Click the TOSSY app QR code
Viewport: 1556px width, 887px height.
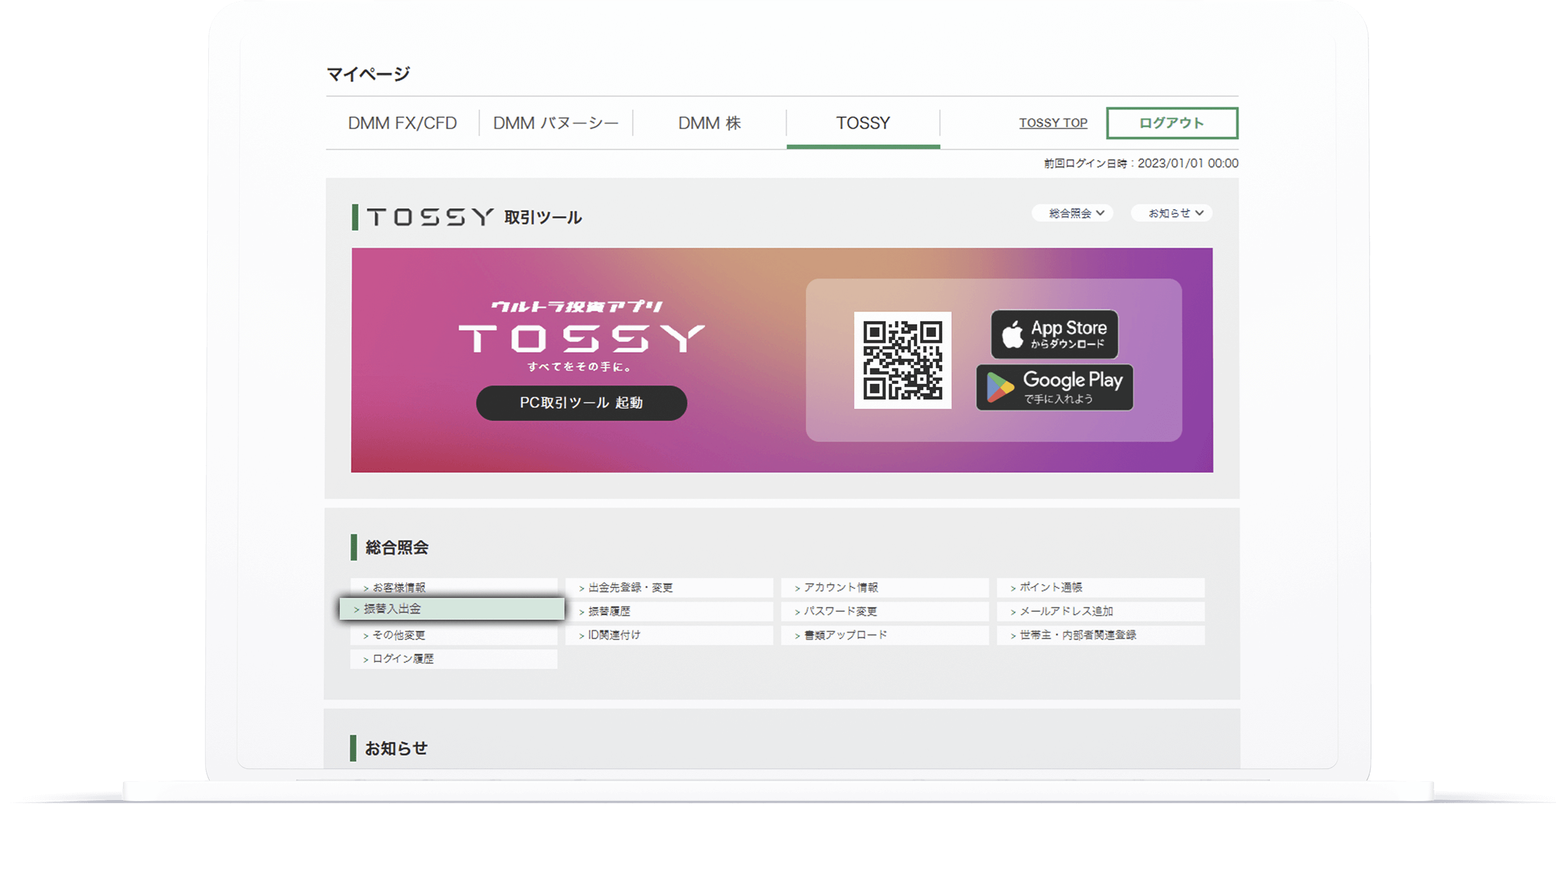click(x=902, y=360)
